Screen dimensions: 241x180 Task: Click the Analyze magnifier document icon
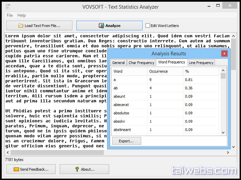(101, 26)
